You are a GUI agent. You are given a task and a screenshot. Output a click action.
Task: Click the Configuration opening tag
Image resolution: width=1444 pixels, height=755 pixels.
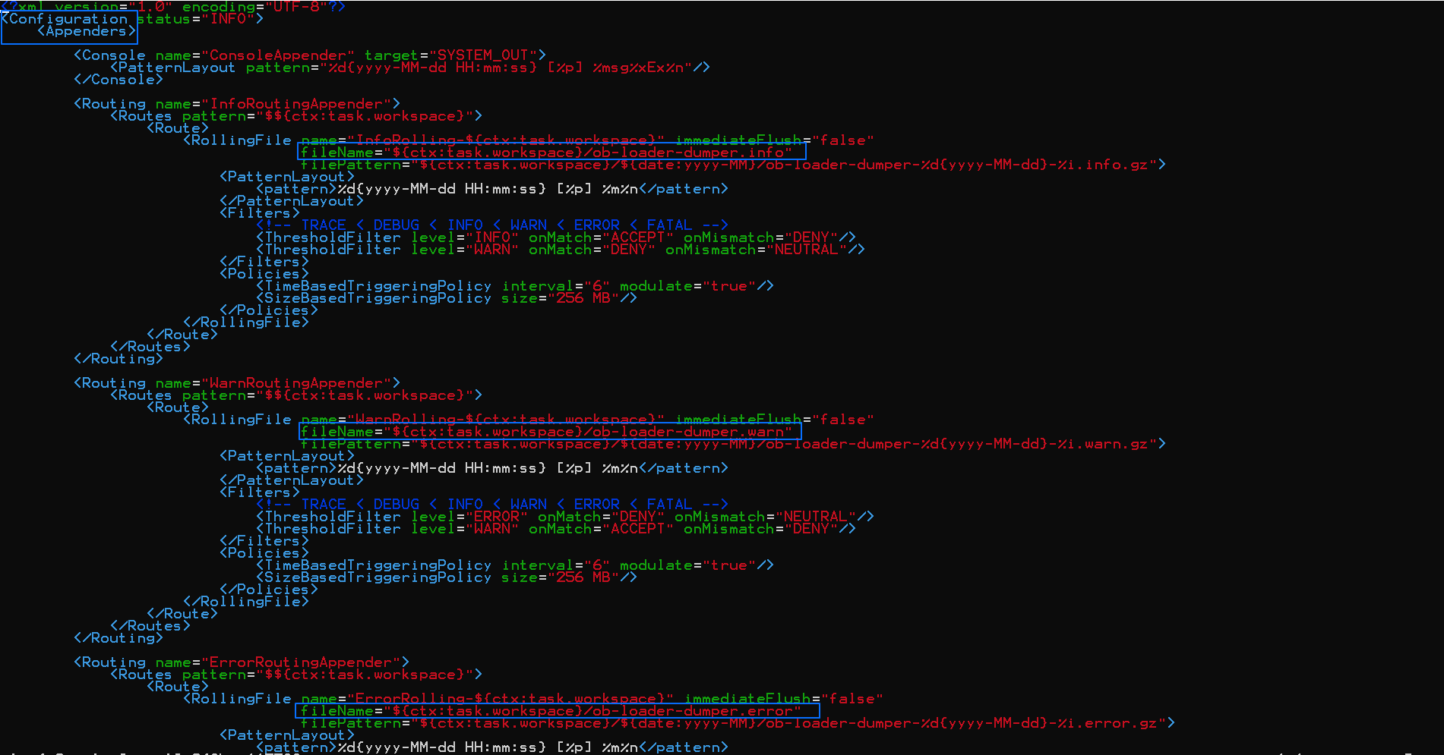coord(67,19)
